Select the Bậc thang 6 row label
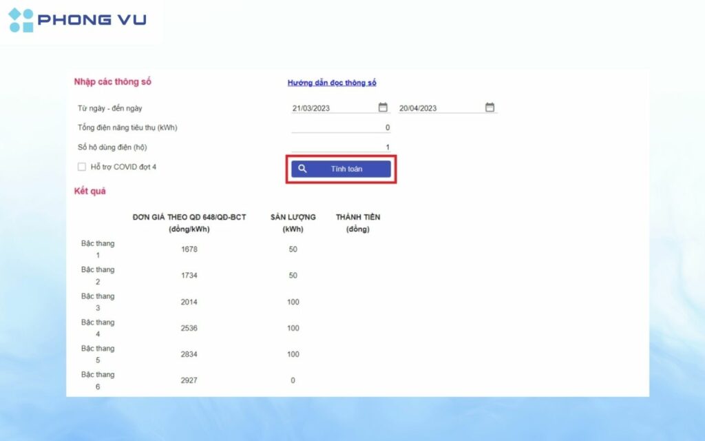Viewport: 705px width, 441px height. pos(98,380)
